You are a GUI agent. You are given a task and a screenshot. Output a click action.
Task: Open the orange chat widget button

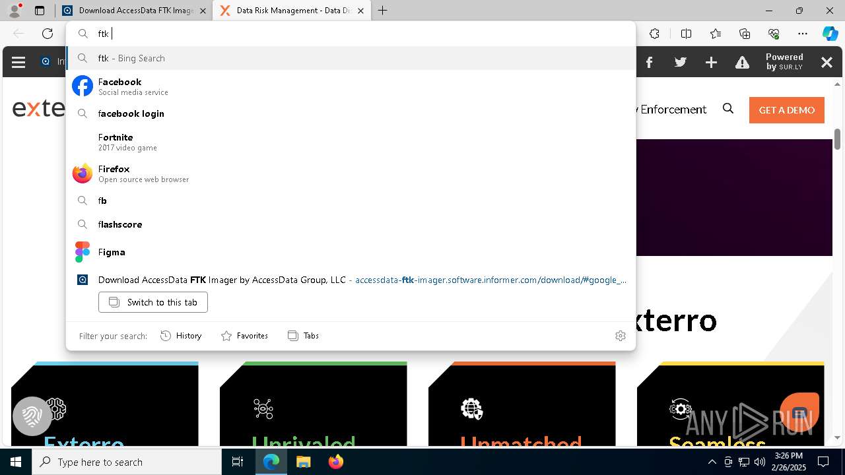point(799,412)
